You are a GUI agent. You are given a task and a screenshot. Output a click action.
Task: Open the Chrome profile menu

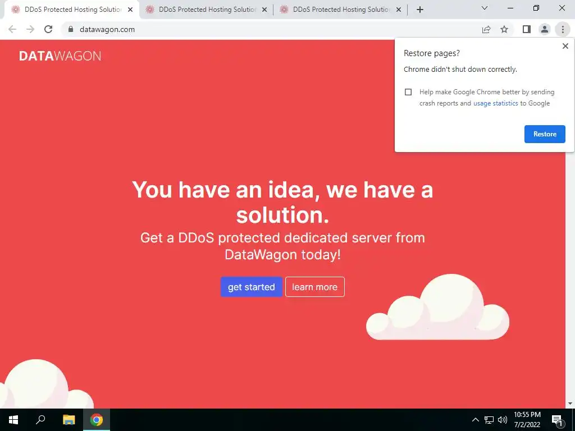pos(545,29)
